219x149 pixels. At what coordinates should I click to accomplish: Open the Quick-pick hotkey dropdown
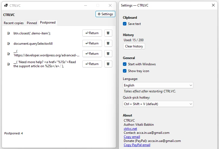click(158, 104)
